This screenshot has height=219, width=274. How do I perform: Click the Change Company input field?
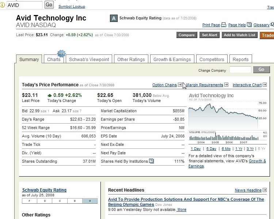240,69
